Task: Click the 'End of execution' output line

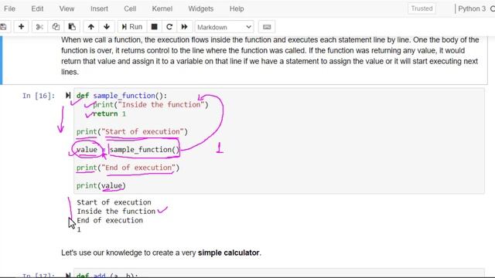Action: coord(110,220)
